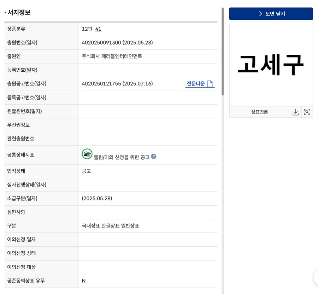Select publication number 4020250121755 (2025.07.16)
Screen dimensions: 318x294
[117, 84]
